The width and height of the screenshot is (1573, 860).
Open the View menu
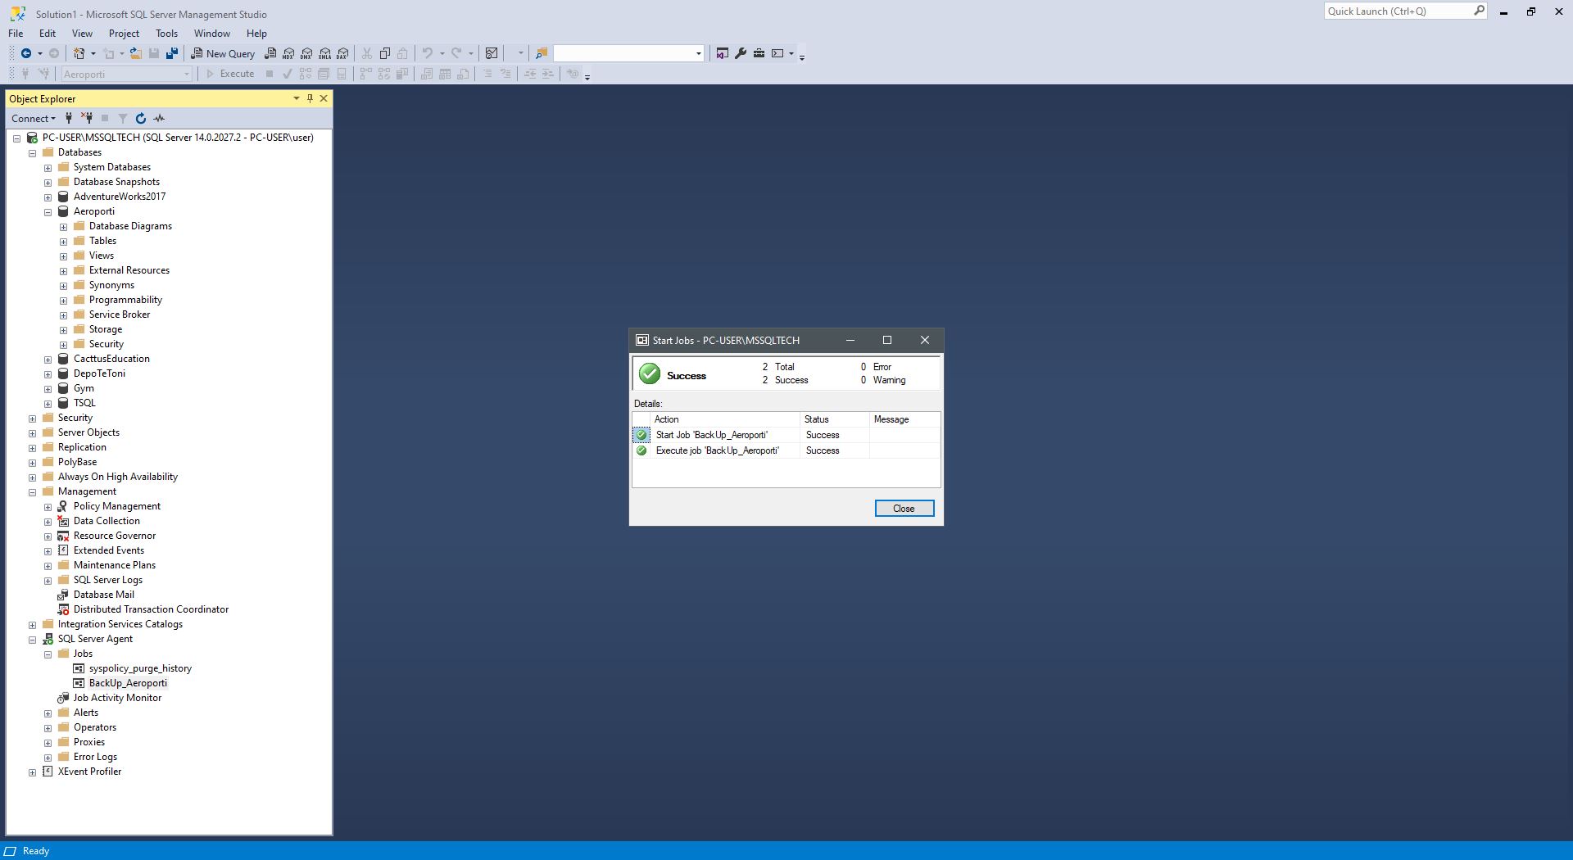pyautogui.click(x=82, y=33)
